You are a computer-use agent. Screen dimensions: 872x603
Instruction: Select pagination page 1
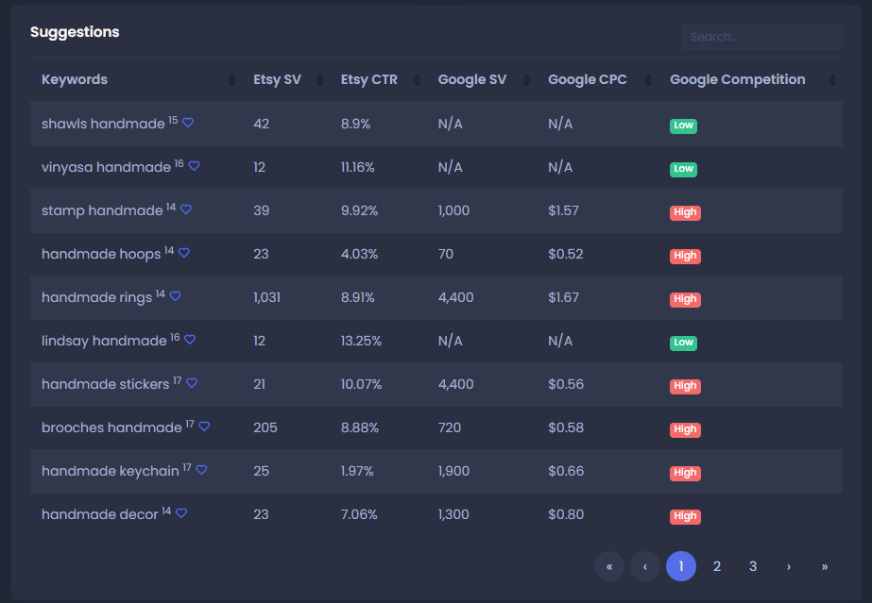click(x=681, y=566)
